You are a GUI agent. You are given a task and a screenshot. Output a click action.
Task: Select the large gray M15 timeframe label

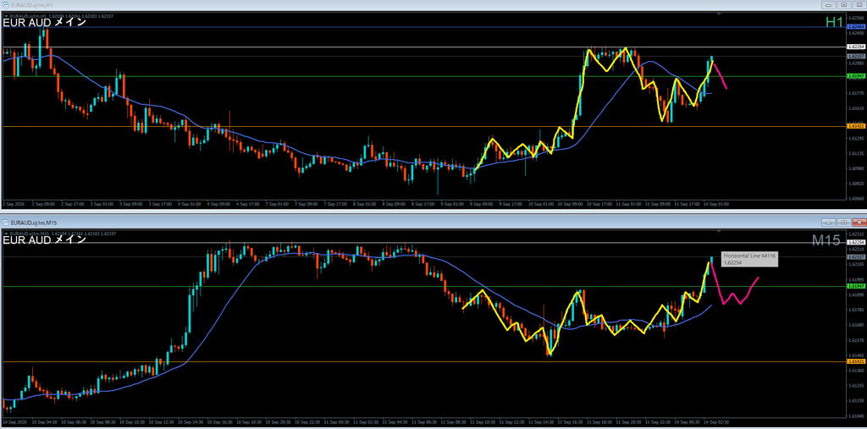[826, 240]
